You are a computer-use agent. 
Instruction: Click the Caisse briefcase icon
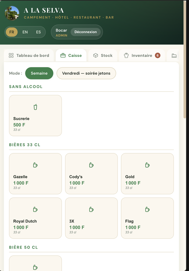click(x=63, y=56)
